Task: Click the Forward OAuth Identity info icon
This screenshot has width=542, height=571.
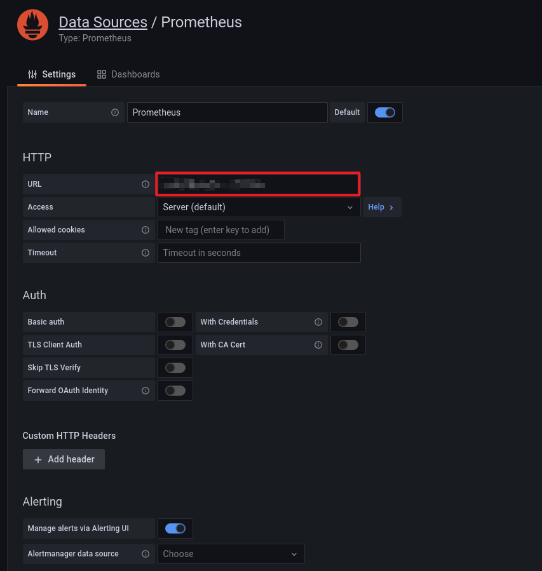Action: (x=146, y=391)
